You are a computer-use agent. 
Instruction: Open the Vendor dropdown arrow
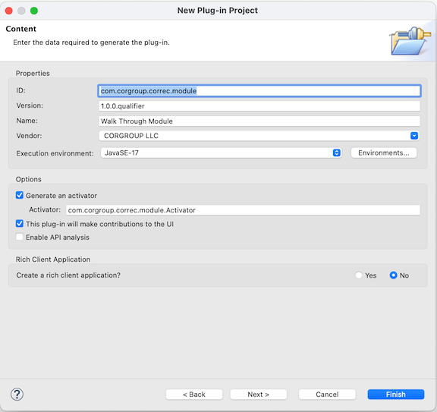414,136
